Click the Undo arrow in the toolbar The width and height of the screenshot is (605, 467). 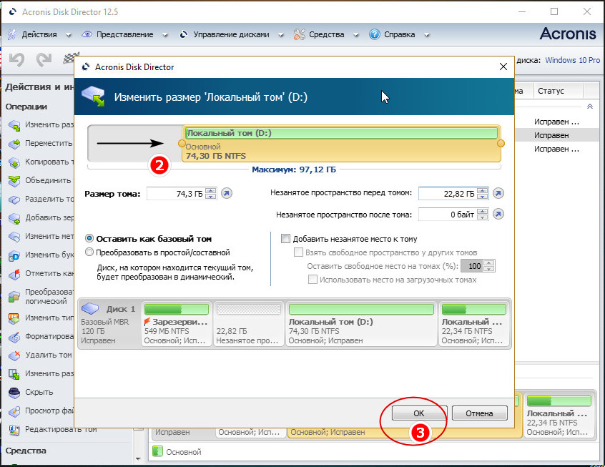tap(16, 61)
